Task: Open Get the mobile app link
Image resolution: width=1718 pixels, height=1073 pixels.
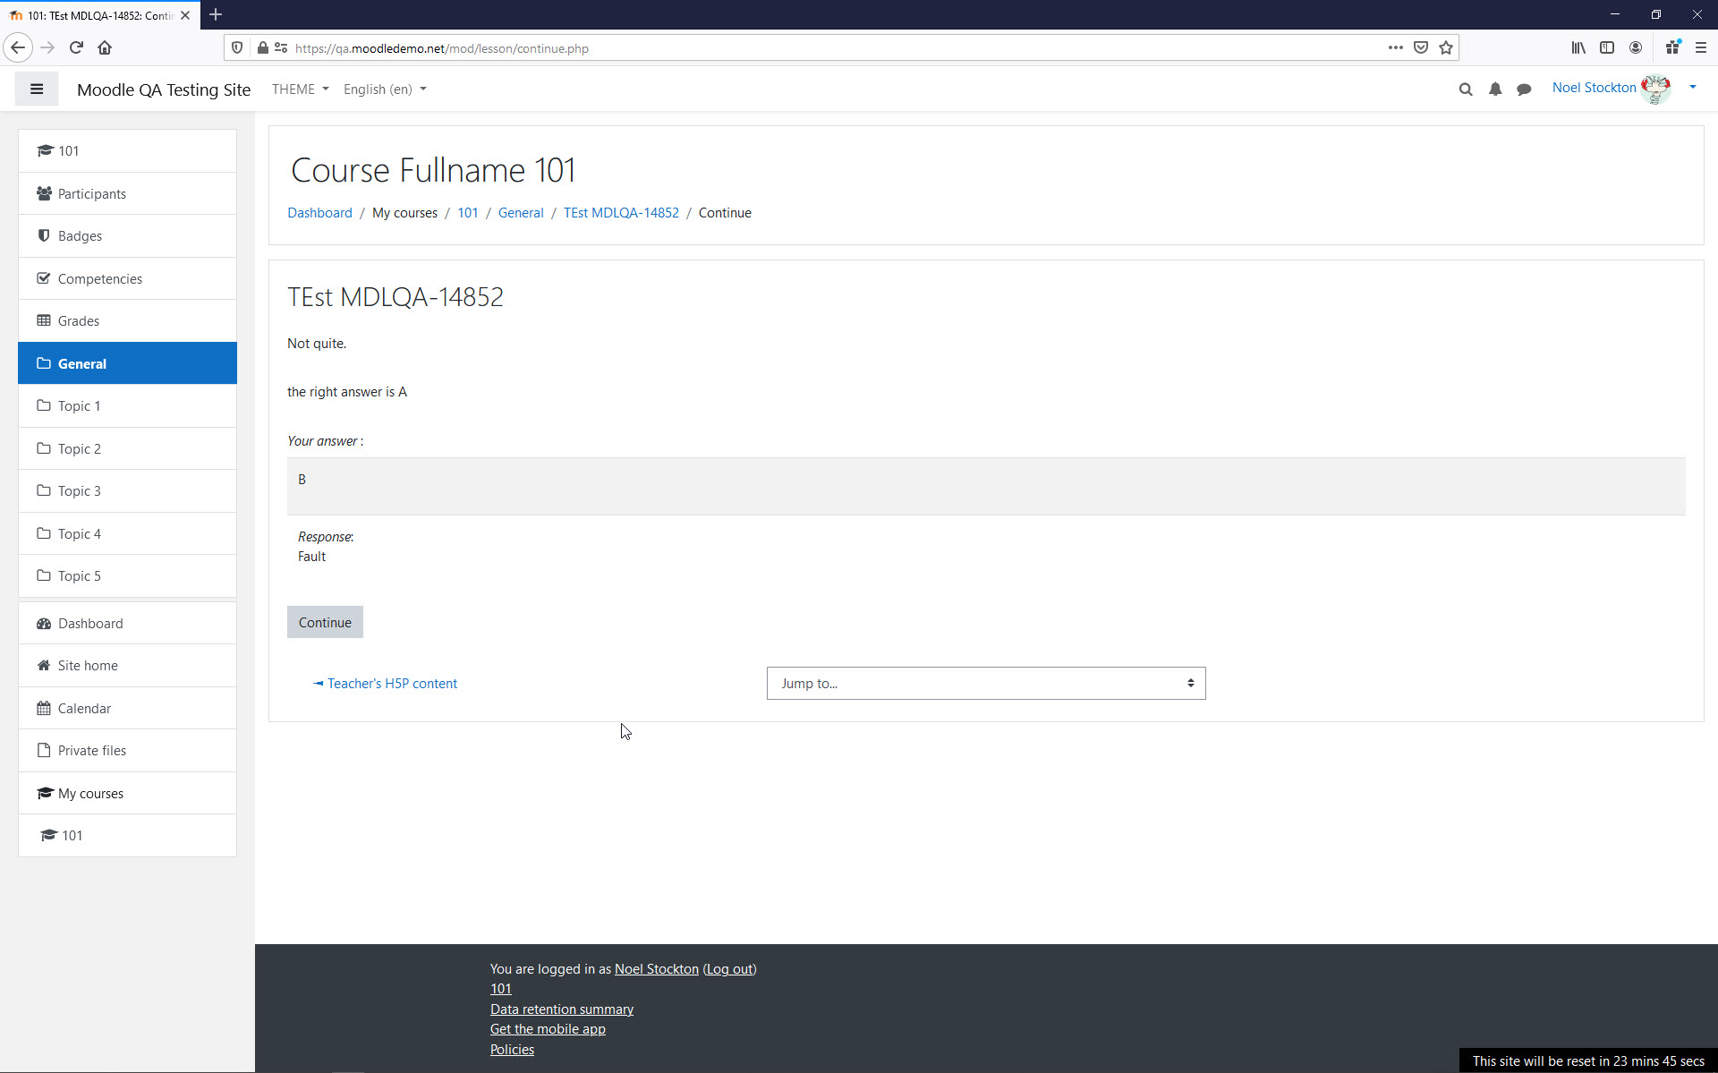Action: coord(548,1029)
